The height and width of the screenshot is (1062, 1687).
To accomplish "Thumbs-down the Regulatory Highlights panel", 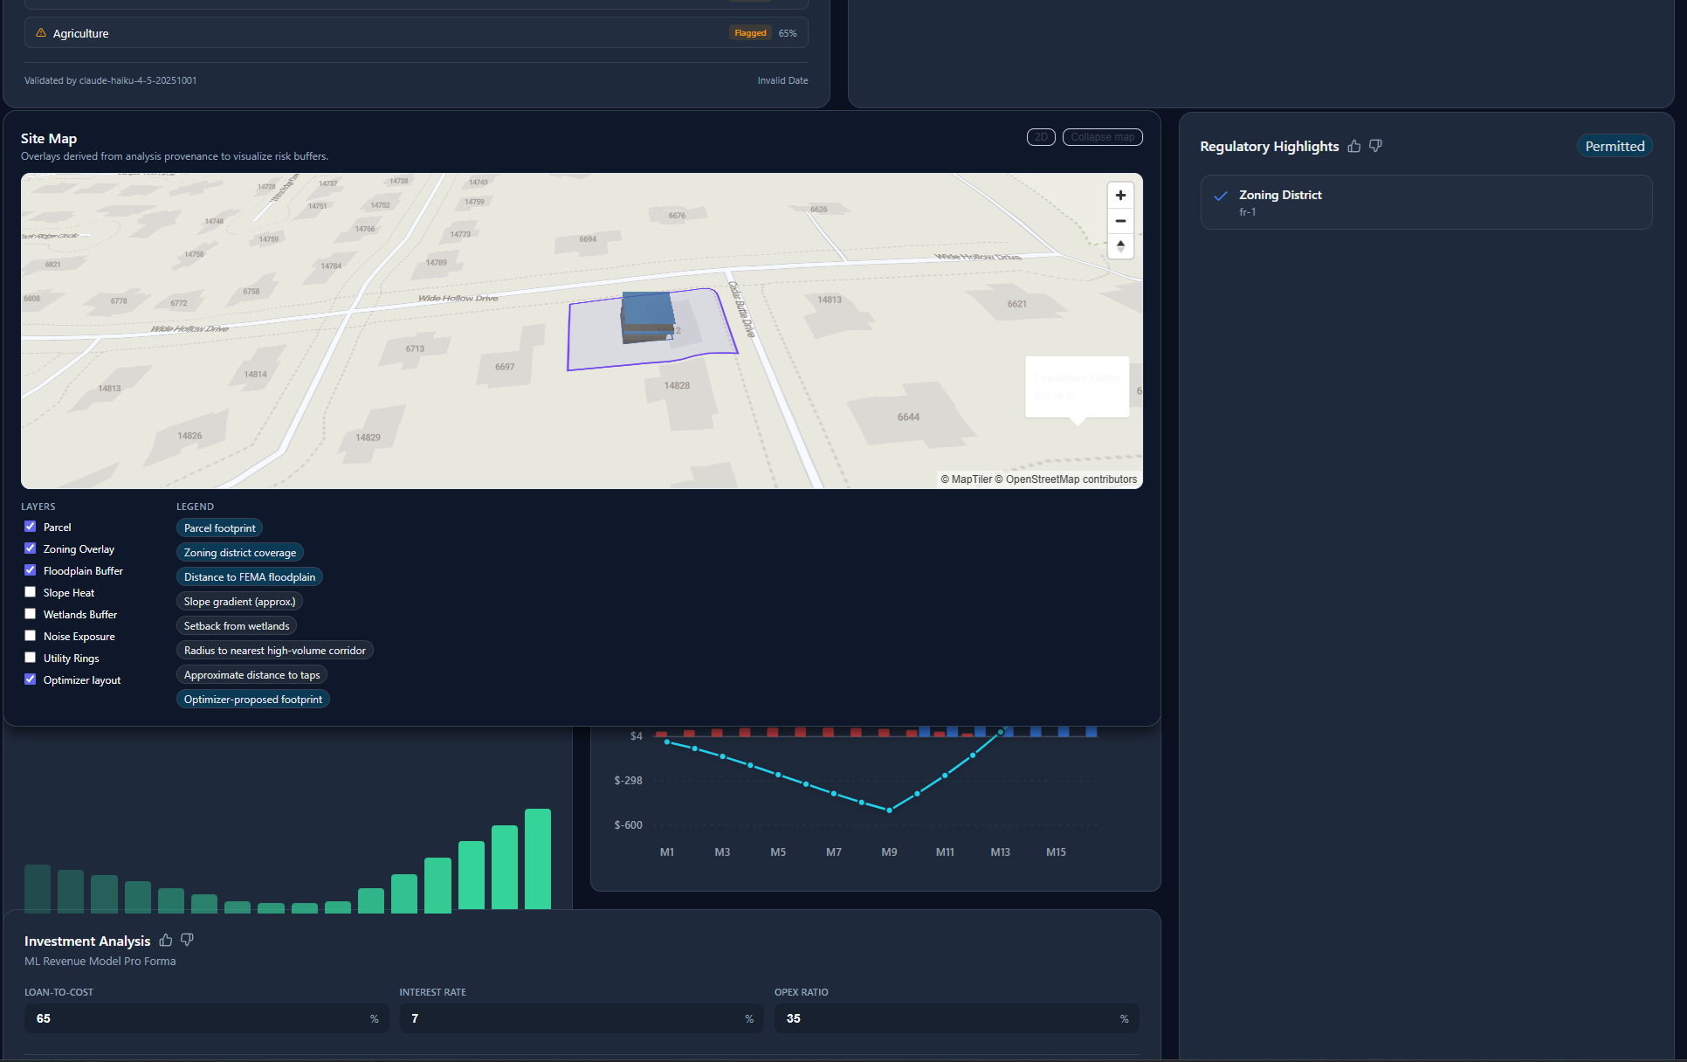I will point(1375,146).
